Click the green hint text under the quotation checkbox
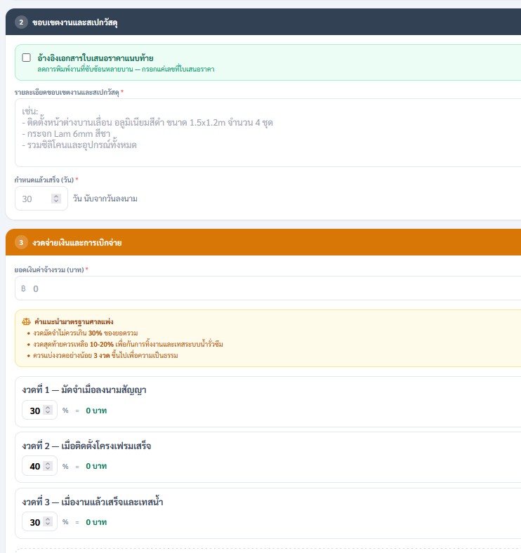Screen dimensions: 521x553 pos(126,69)
